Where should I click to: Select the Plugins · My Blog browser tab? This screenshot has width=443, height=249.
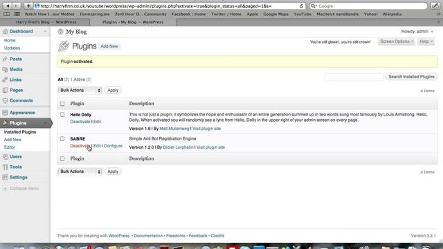(133, 22)
